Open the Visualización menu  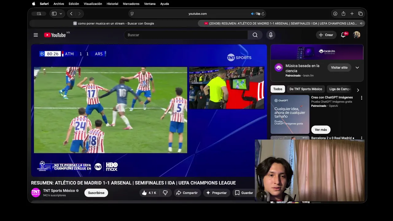[x=93, y=4]
